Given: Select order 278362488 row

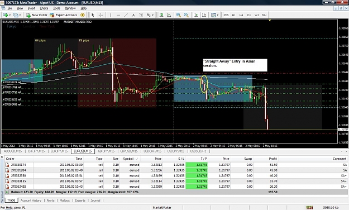Looking at the screenshot, I should point(175,187).
